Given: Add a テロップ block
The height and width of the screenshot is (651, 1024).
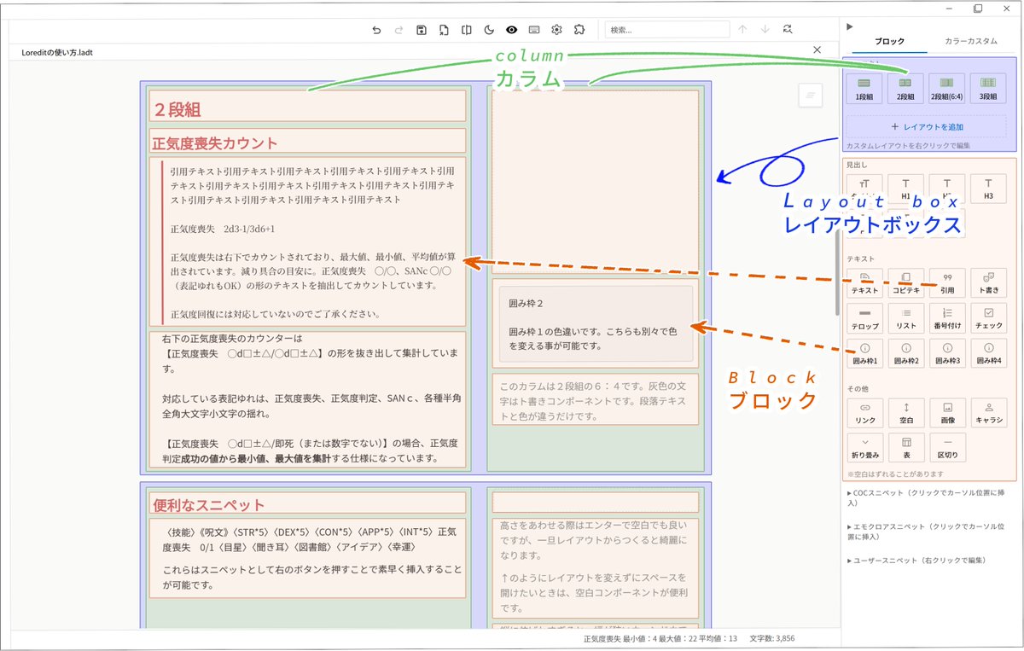Looking at the screenshot, I should pyautogui.click(x=864, y=318).
